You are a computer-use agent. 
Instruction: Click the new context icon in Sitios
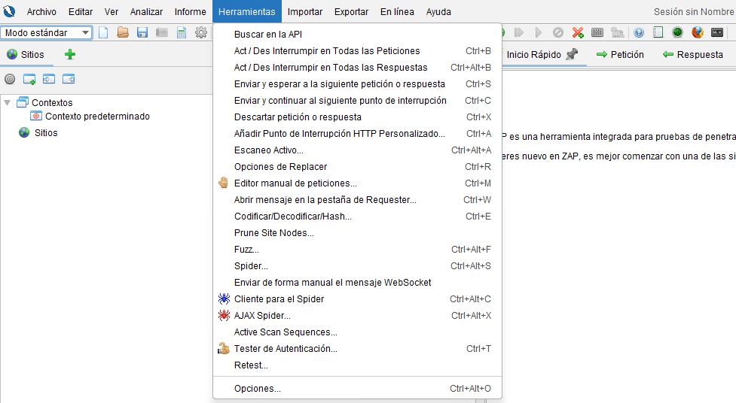tap(29, 79)
